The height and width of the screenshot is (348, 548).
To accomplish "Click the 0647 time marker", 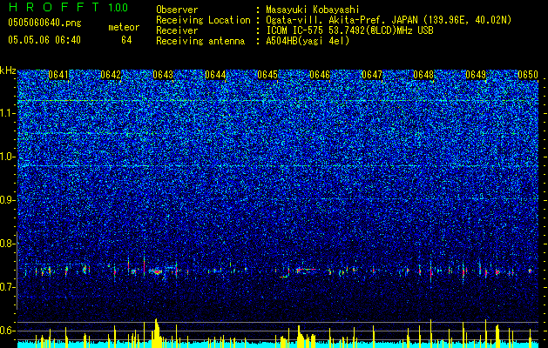I will click(x=371, y=75).
